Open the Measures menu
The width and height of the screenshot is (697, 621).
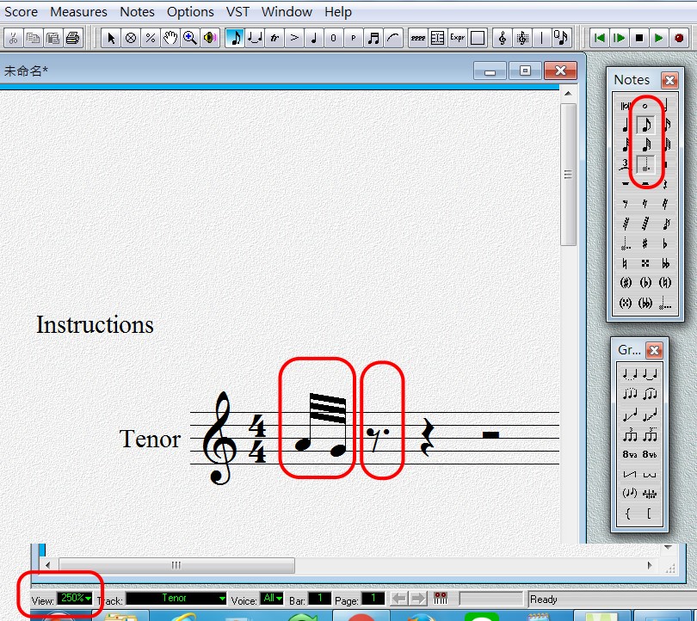pyautogui.click(x=78, y=11)
